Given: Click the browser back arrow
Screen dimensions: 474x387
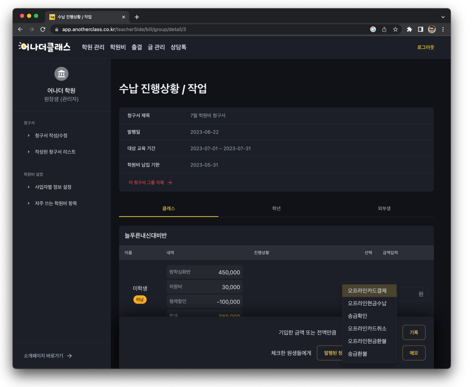Looking at the screenshot, I should coord(20,29).
